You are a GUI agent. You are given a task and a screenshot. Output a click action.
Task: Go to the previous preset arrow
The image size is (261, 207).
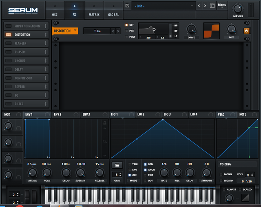(199, 6)
